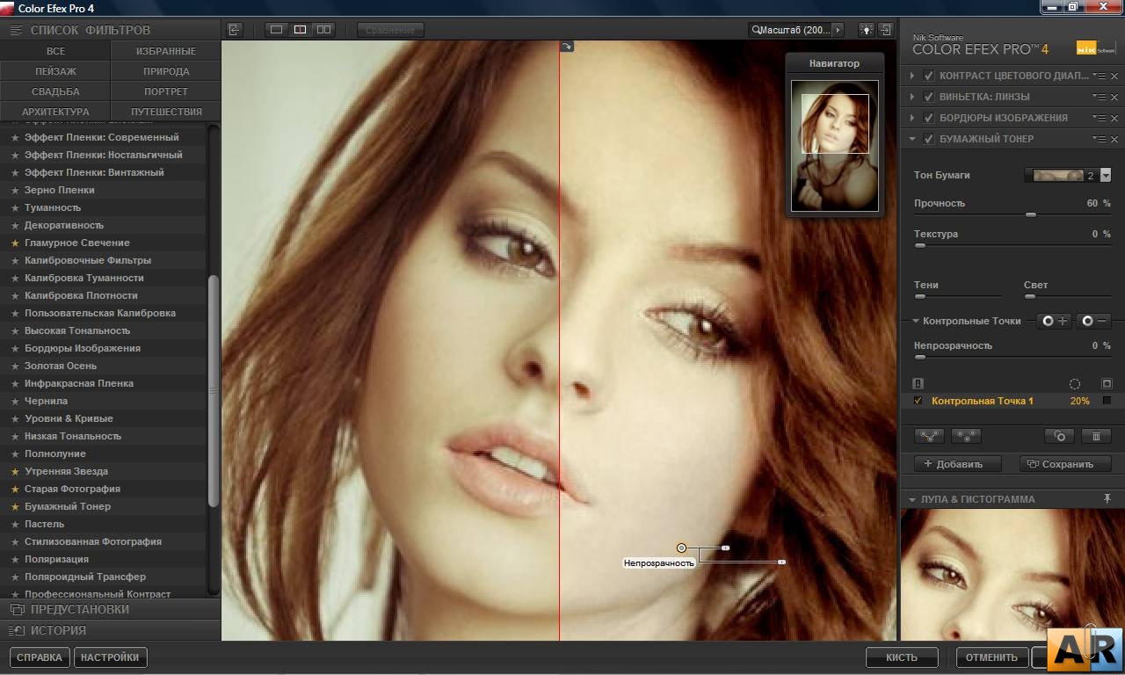The height and width of the screenshot is (675, 1125).
Task: Adjust the Прочность slider handle
Action: 1030,214
